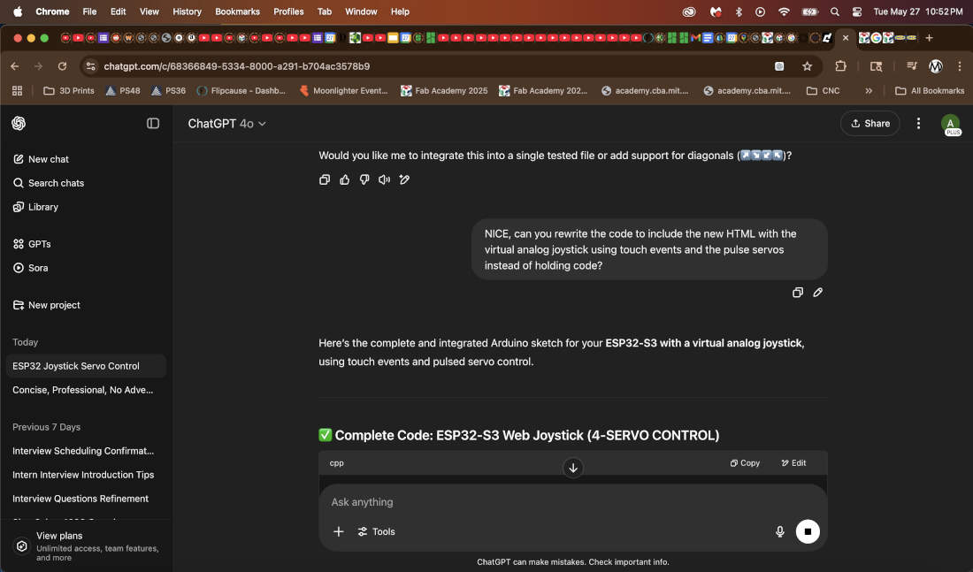Copy the cpp code block
The width and height of the screenshot is (973, 572).
tap(746, 462)
